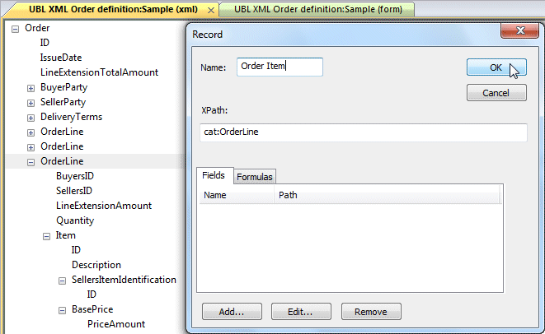Select the DeliveryTerms label
This screenshot has width=545, height=334.
pos(71,117)
